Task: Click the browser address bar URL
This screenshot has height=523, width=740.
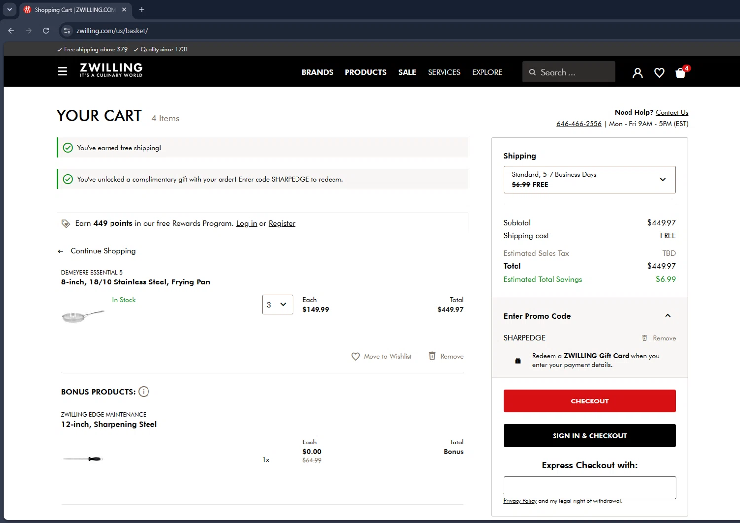Action: click(112, 31)
